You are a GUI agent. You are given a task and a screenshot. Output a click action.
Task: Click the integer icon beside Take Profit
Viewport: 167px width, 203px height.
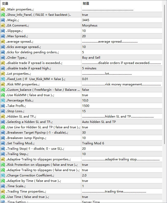click(3, 106)
